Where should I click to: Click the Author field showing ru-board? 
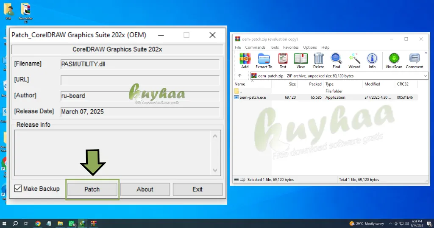click(x=140, y=96)
